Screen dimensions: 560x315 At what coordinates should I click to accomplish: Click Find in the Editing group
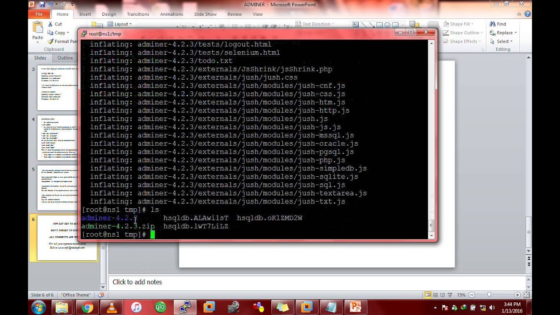pos(498,24)
